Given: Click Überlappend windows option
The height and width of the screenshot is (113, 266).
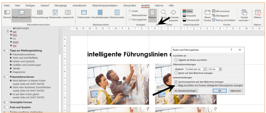Looking at the screenshot, I should click(x=220, y=16).
